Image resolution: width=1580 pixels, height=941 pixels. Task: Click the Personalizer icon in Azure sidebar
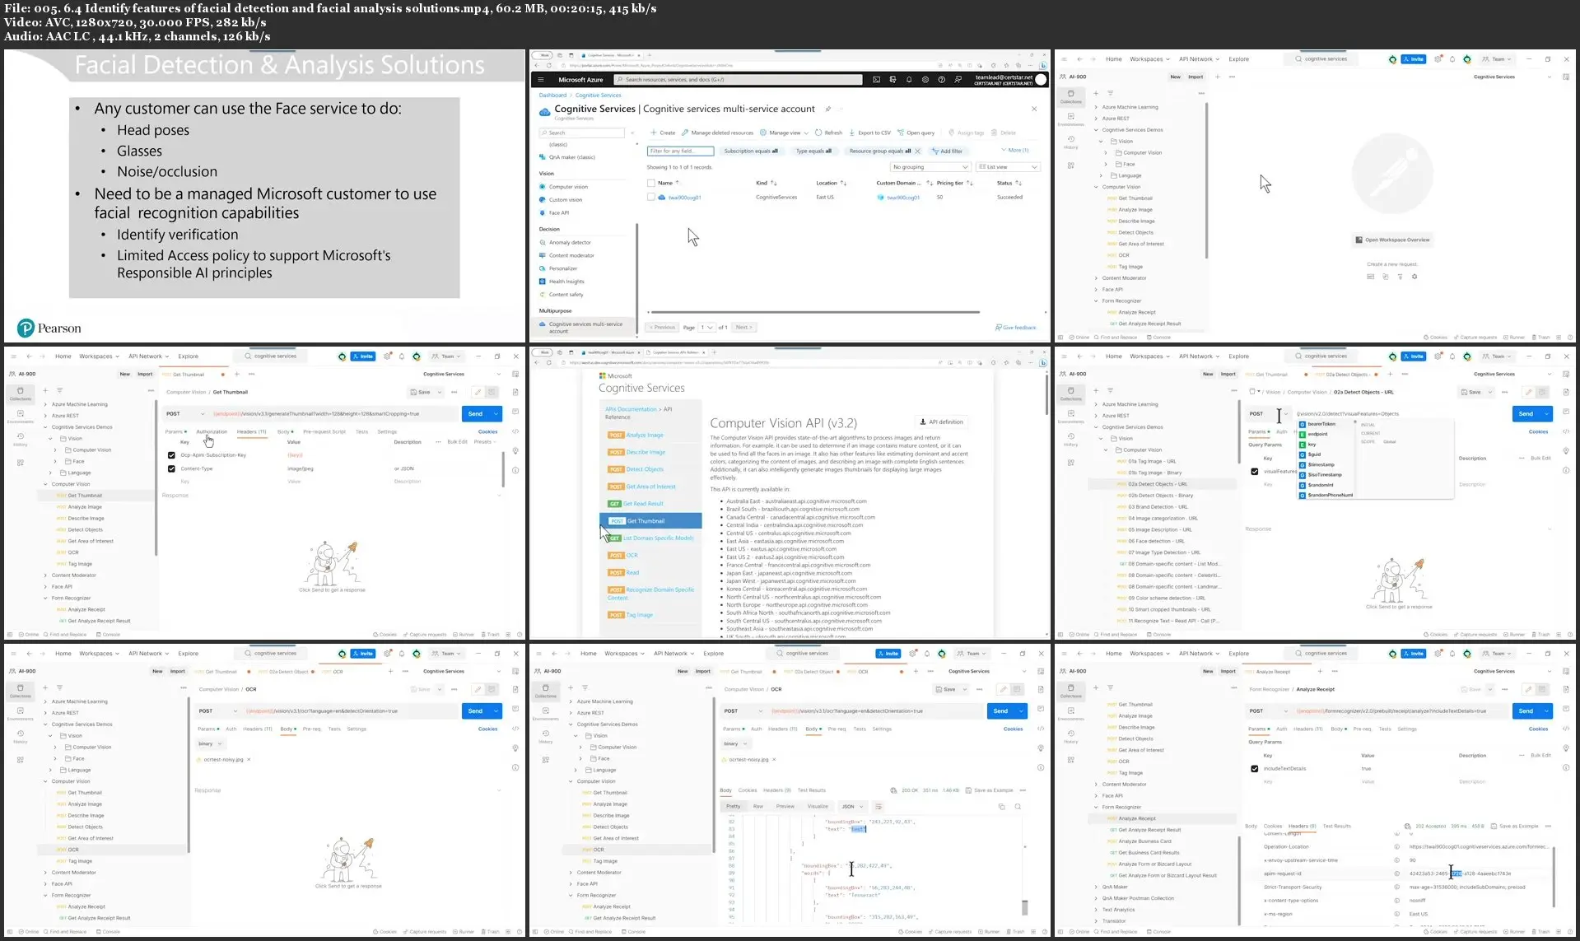click(543, 268)
